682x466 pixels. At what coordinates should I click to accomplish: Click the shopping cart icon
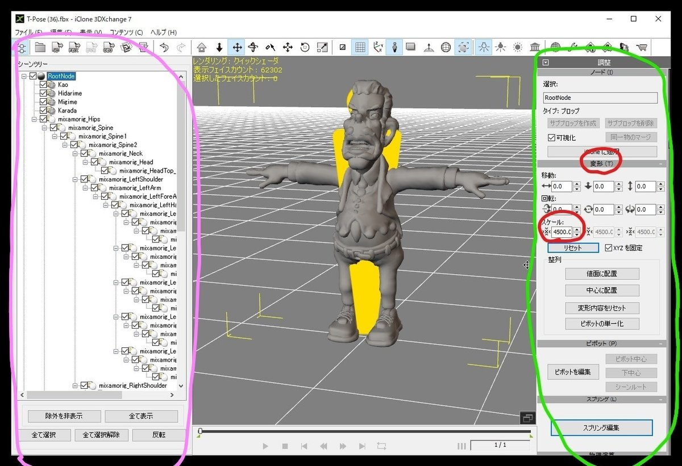(642, 48)
